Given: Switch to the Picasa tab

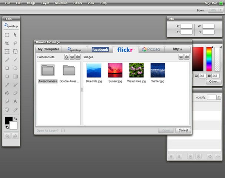Looking at the screenshot, I should [151, 49].
